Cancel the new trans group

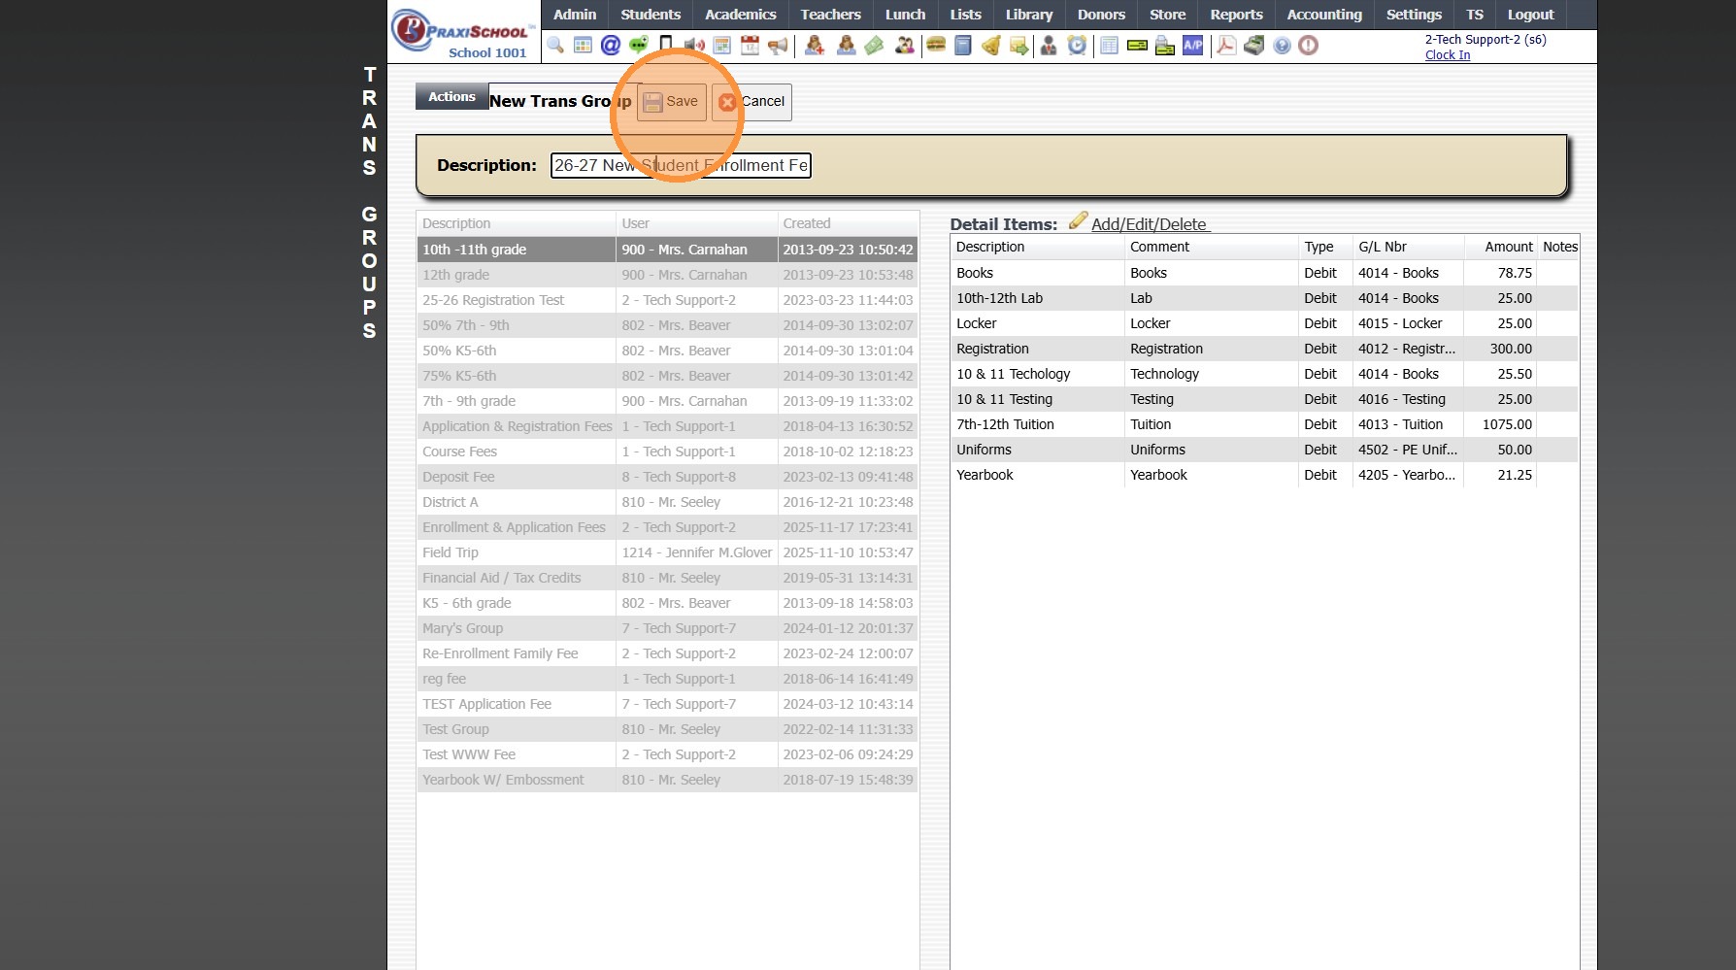coord(752,102)
